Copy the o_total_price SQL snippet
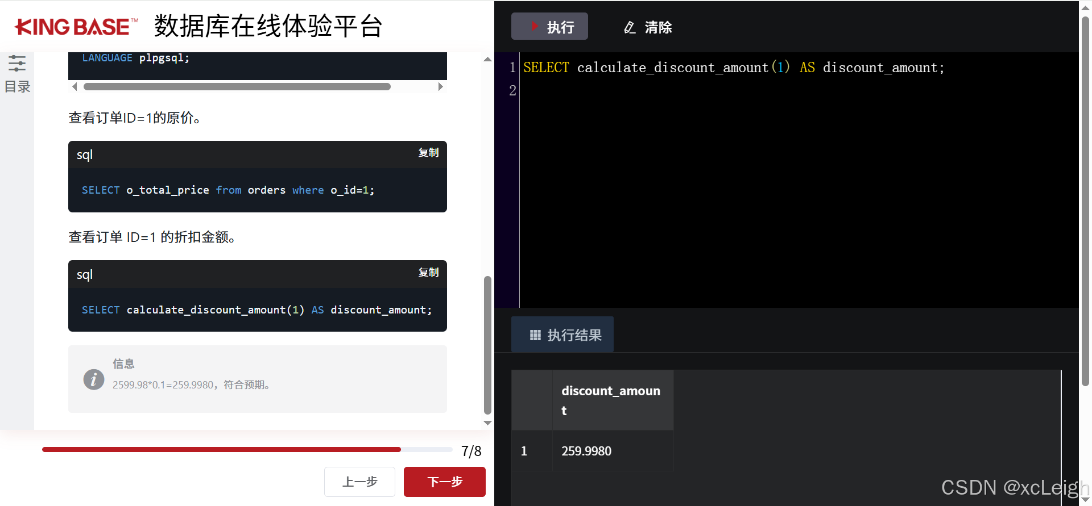 pos(428,153)
